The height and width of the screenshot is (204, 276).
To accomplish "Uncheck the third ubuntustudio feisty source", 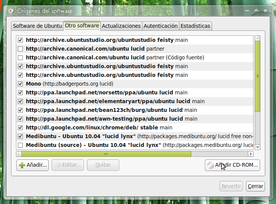I will pos(21,75).
